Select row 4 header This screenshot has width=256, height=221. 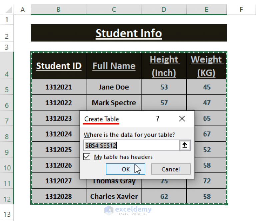point(7,66)
